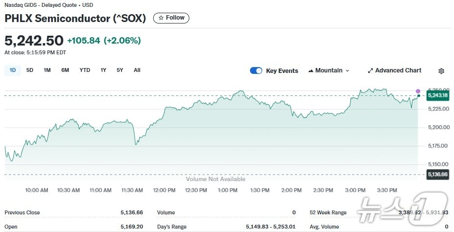Show the YTD chart range
Screen dimensions: 454x232
pos(85,70)
